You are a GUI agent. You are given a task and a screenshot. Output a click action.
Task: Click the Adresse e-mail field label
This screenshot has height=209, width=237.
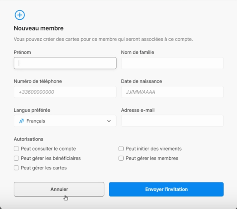pyautogui.click(x=138, y=110)
